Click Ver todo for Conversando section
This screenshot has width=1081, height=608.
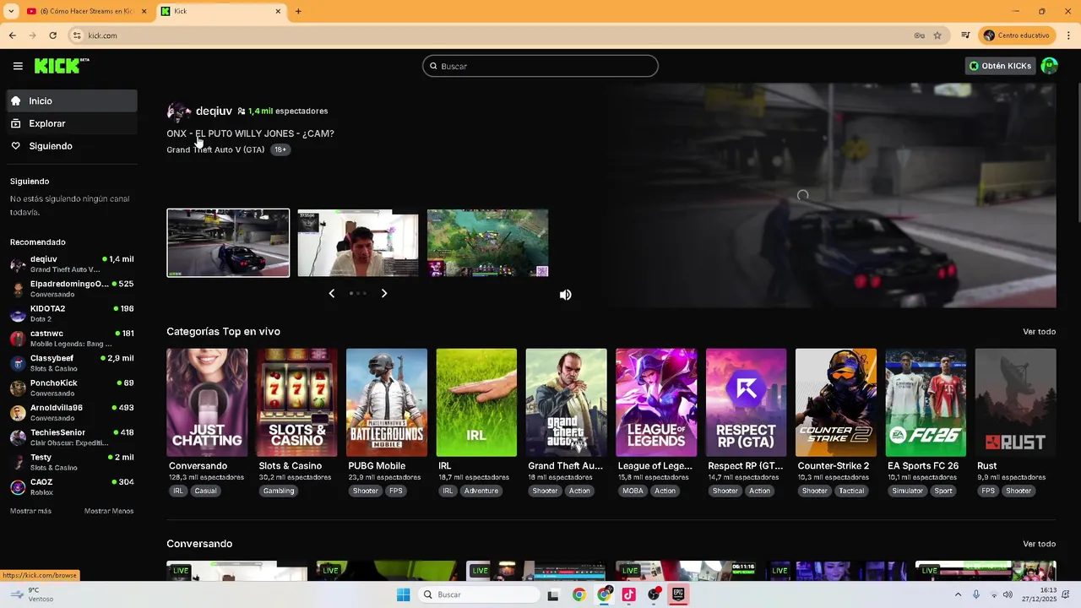[x=1039, y=544]
